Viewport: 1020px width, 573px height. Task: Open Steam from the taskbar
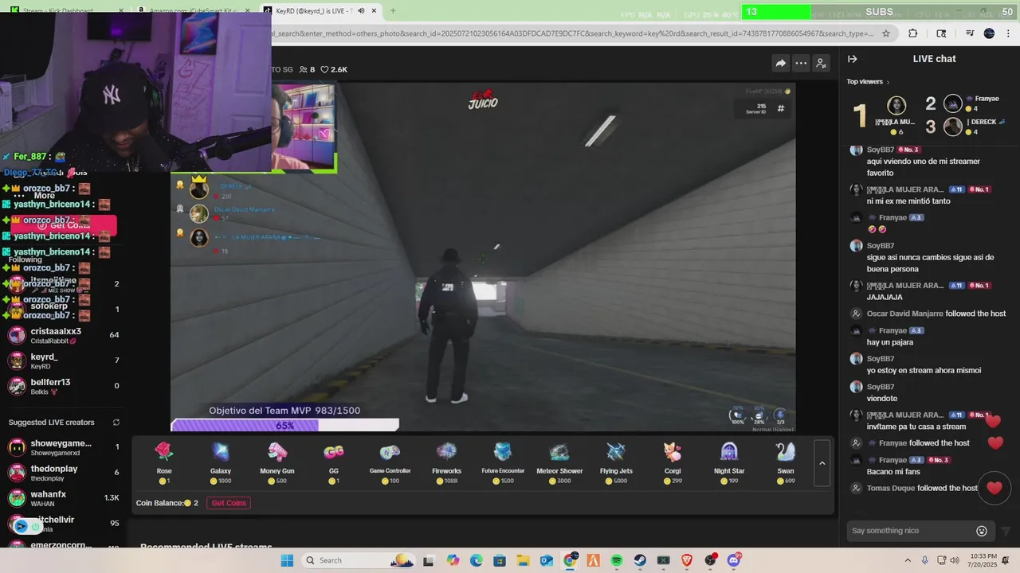(640, 560)
